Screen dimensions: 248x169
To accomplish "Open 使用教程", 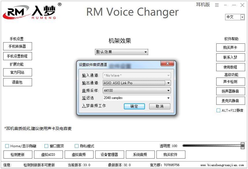I will pyautogui.click(x=231, y=67).
